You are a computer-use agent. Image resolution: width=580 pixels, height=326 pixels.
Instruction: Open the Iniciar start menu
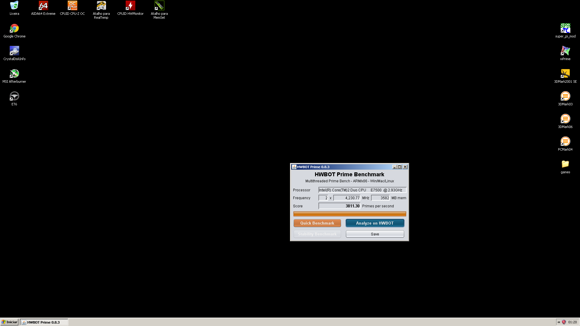point(9,322)
